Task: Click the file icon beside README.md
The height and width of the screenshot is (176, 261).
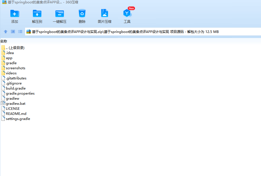Action: coord(3,113)
